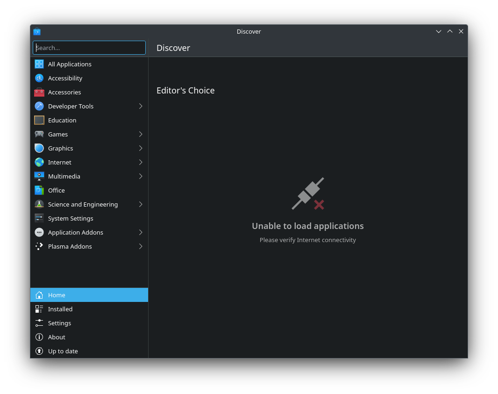Click the All Applications grid icon
498x394 pixels.
click(x=39, y=64)
